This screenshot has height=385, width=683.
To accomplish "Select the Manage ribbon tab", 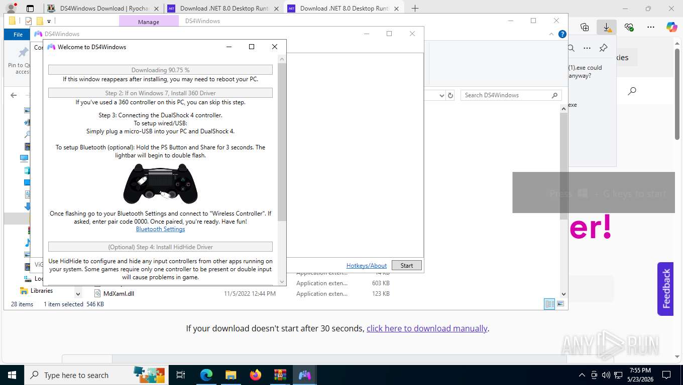I will click(149, 22).
